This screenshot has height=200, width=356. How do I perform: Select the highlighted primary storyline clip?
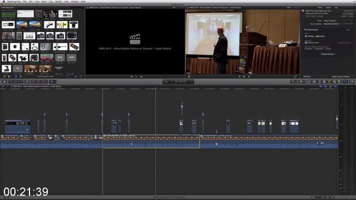point(151,142)
